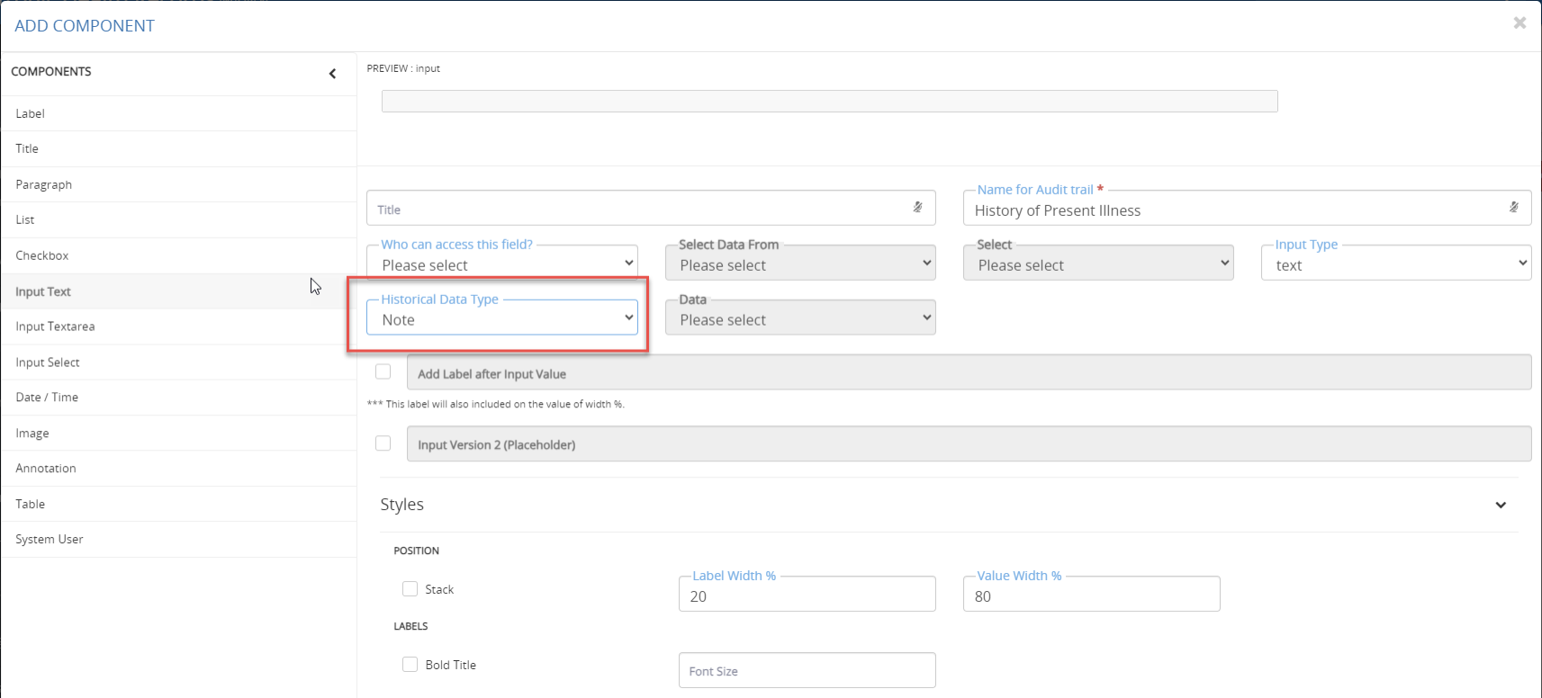Collapse the Components panel with the chevron

[x=332, y=74]
